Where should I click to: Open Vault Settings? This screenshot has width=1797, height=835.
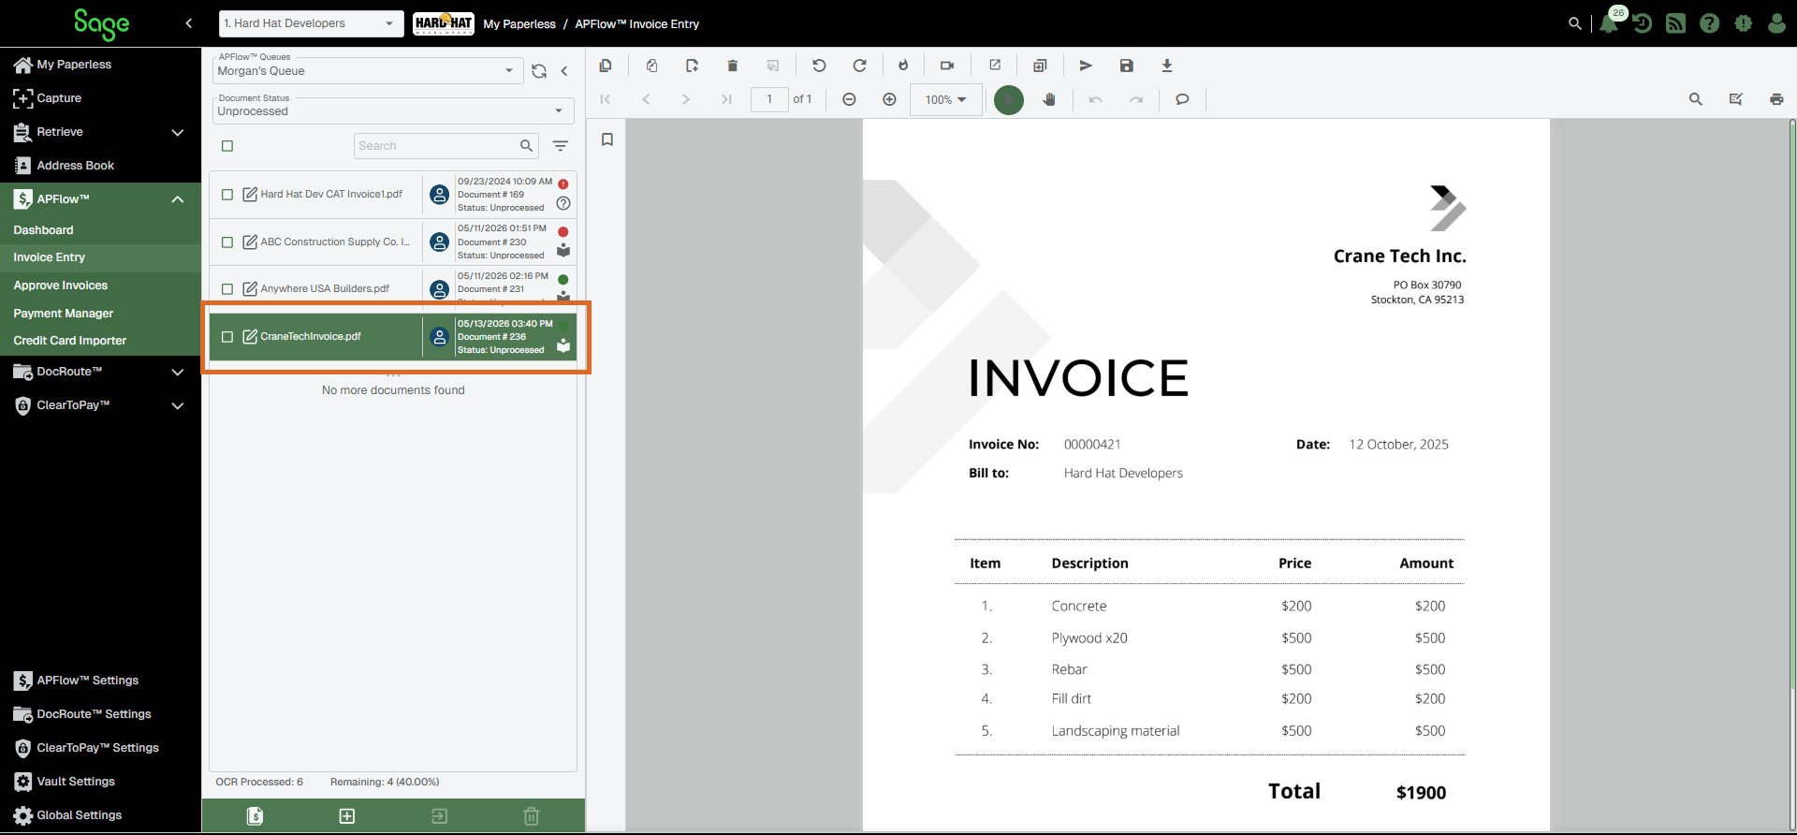pos(65,782)
